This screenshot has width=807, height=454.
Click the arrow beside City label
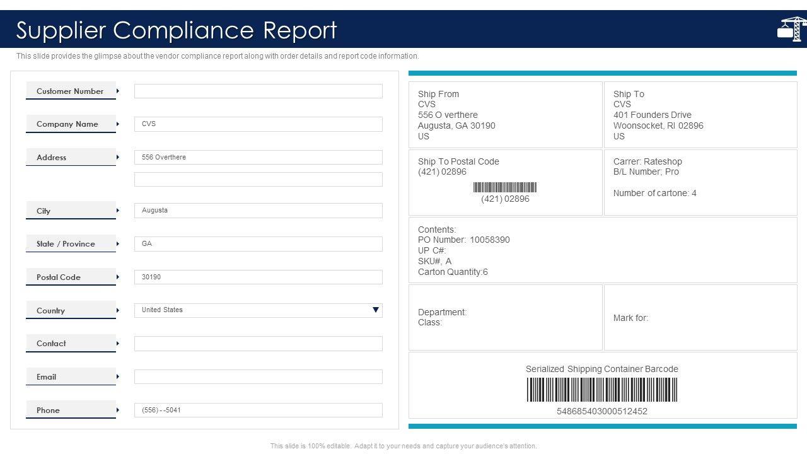coord(117,211)
